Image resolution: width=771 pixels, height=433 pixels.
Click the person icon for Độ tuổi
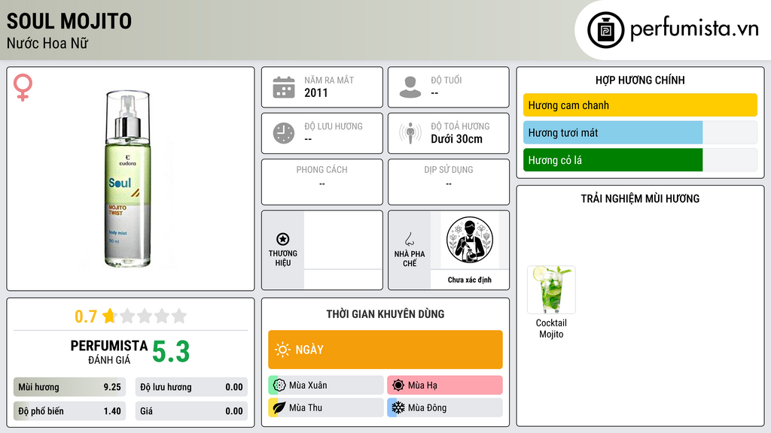point(410,87)
